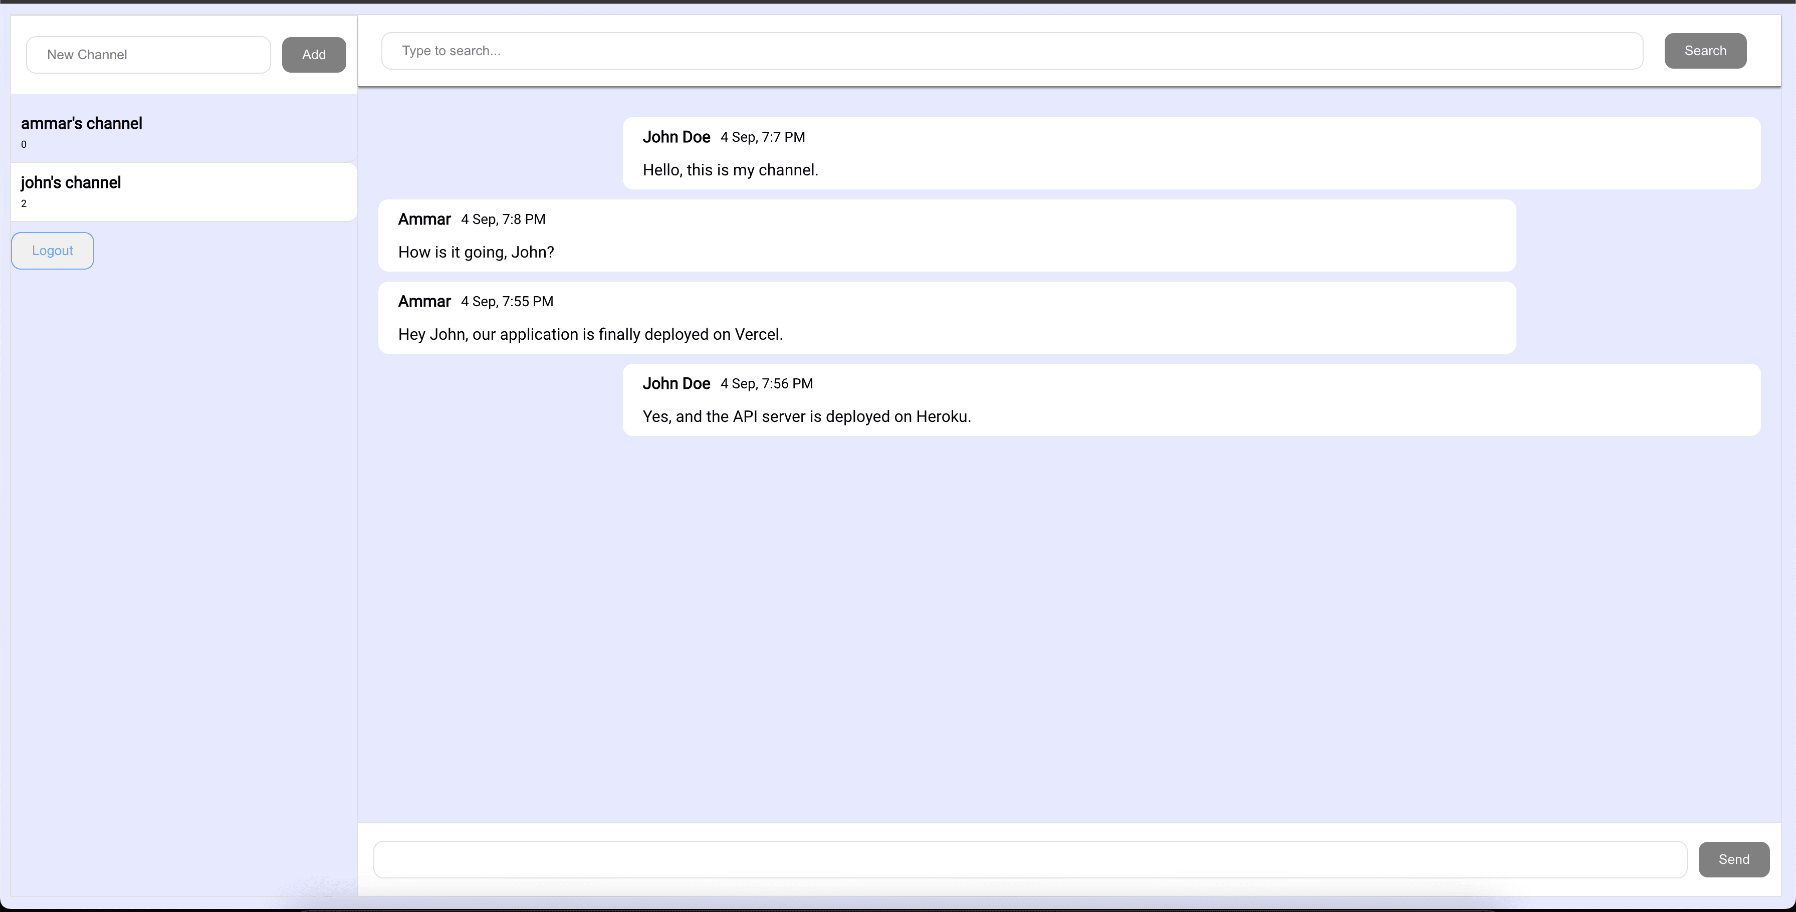This screenshot has width=1796, height=912.
Task: Select Ammar's Vercel deployment message
Action: click(x=590, y=334)
